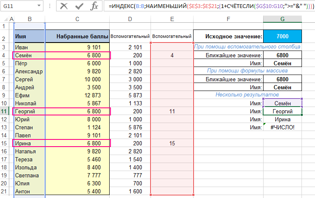Screen dimensions: 315x198
Task: Select column B header
Action: [x=30, y=19]
